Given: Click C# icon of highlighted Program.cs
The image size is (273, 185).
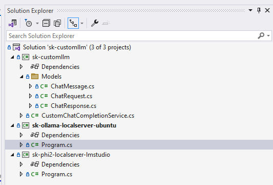Looking at the screenshot, I should click(x=35, y=145).
